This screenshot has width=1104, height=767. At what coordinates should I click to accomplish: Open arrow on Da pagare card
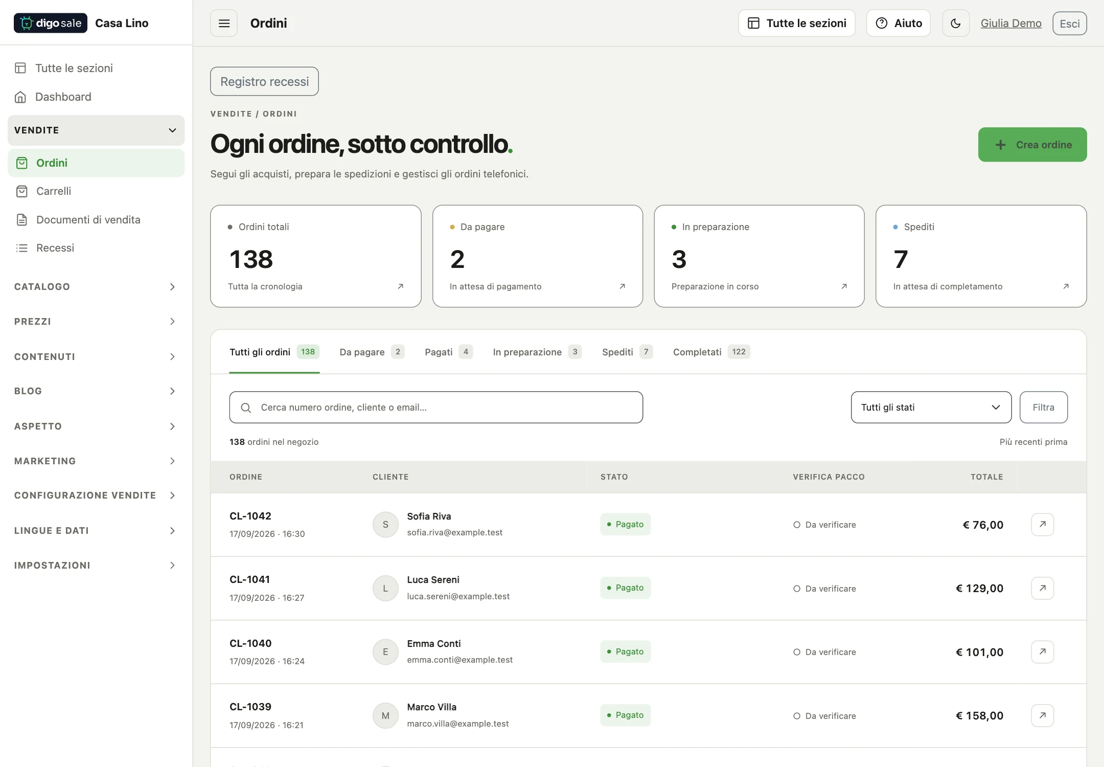coord(622,286)
